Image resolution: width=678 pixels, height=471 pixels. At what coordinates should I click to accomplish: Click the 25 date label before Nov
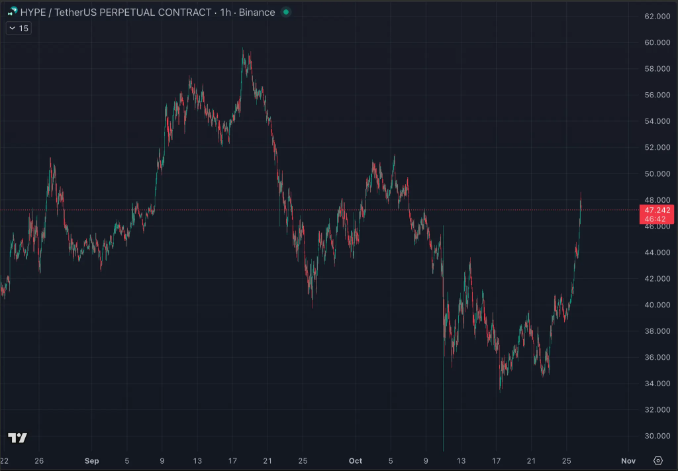(566, 460)
